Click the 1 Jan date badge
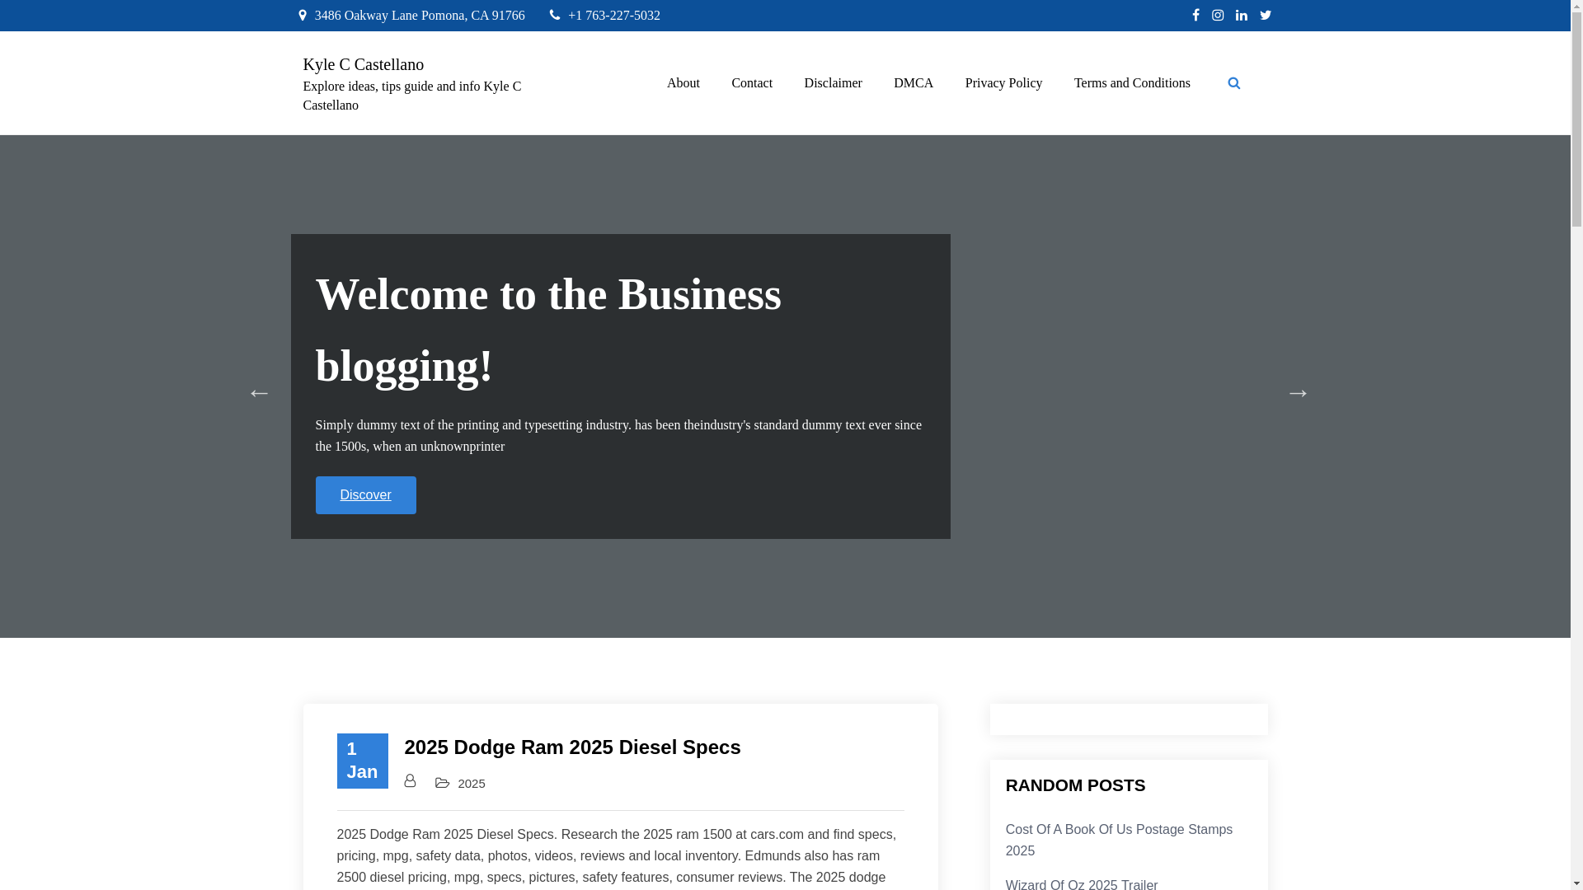1583x890 pixels. tap(362, 761)
